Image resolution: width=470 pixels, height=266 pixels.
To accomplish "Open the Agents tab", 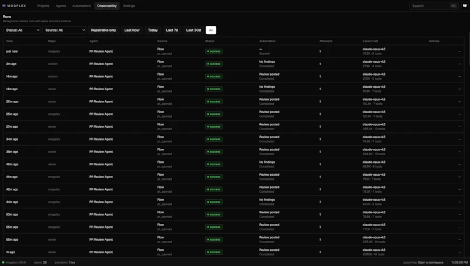I will (61, 6).
